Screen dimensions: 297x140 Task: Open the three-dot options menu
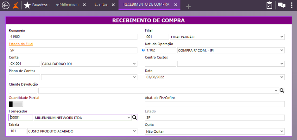292,5
